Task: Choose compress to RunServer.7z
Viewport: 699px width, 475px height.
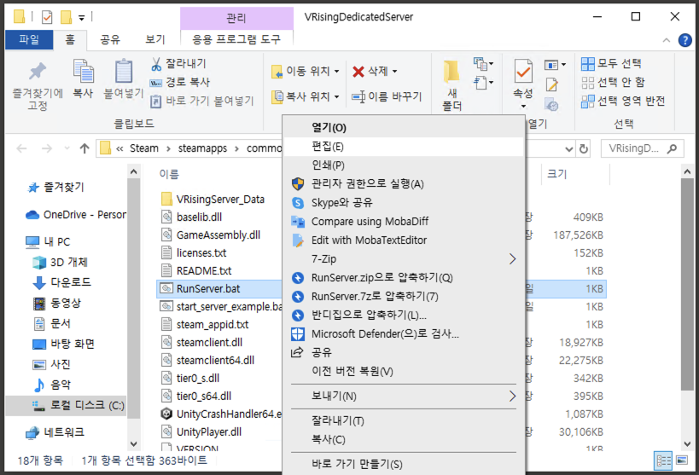Action: (404, 296)
